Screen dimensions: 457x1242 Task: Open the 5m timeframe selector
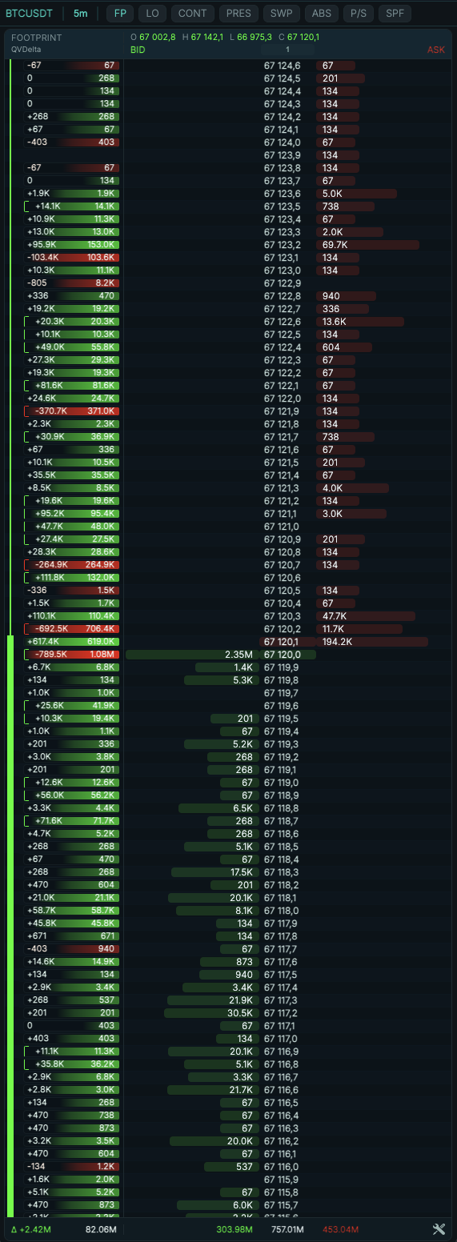tap(81, 13)
